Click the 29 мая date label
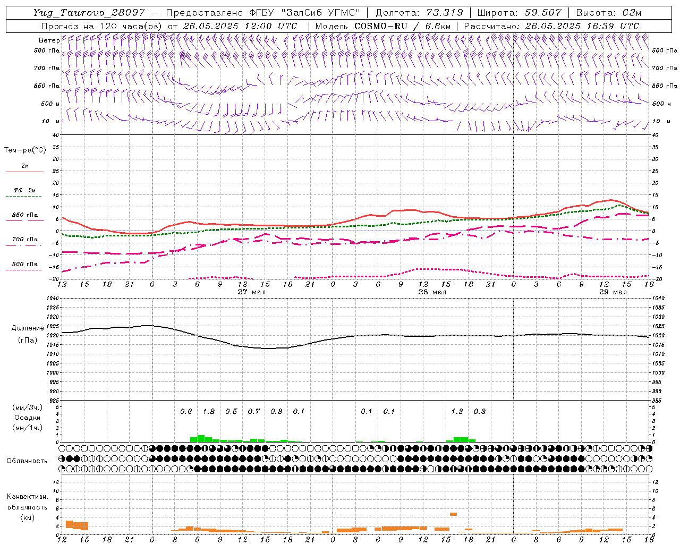Screen dimensions: 680x544 613,292
